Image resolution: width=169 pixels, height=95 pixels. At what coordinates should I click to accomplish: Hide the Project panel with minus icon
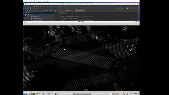[x=53, y=11]
